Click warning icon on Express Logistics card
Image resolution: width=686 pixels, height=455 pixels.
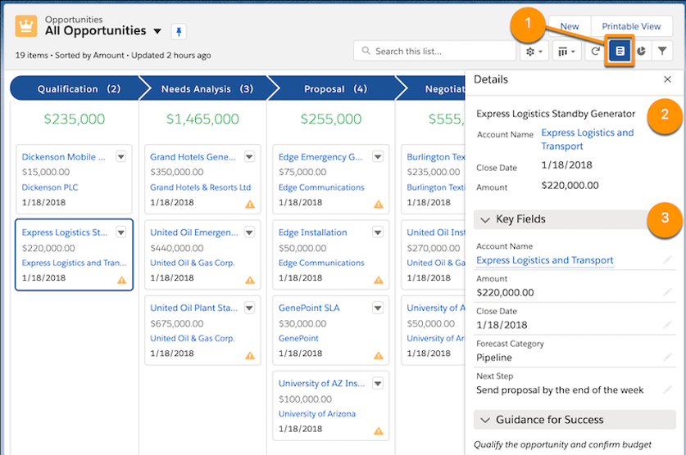[121, 280]
